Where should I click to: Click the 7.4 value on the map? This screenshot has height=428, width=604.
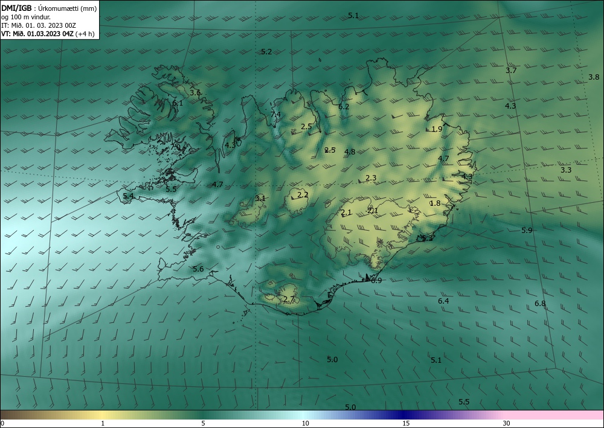point(276,114)
